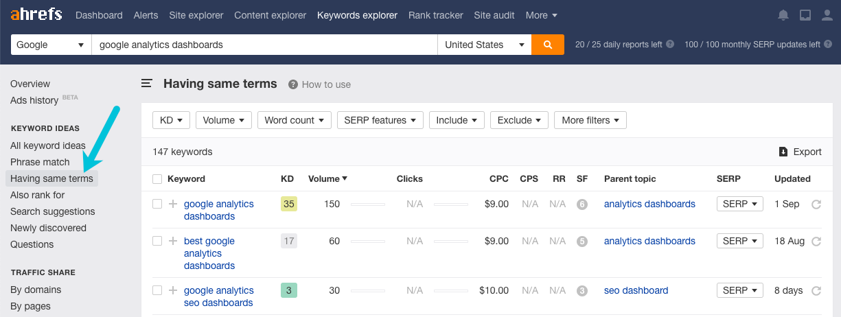Viewport: 841px width, 317px height.
Task: Open Search suggestions in sidebar
Action: (x=53, y=211)
